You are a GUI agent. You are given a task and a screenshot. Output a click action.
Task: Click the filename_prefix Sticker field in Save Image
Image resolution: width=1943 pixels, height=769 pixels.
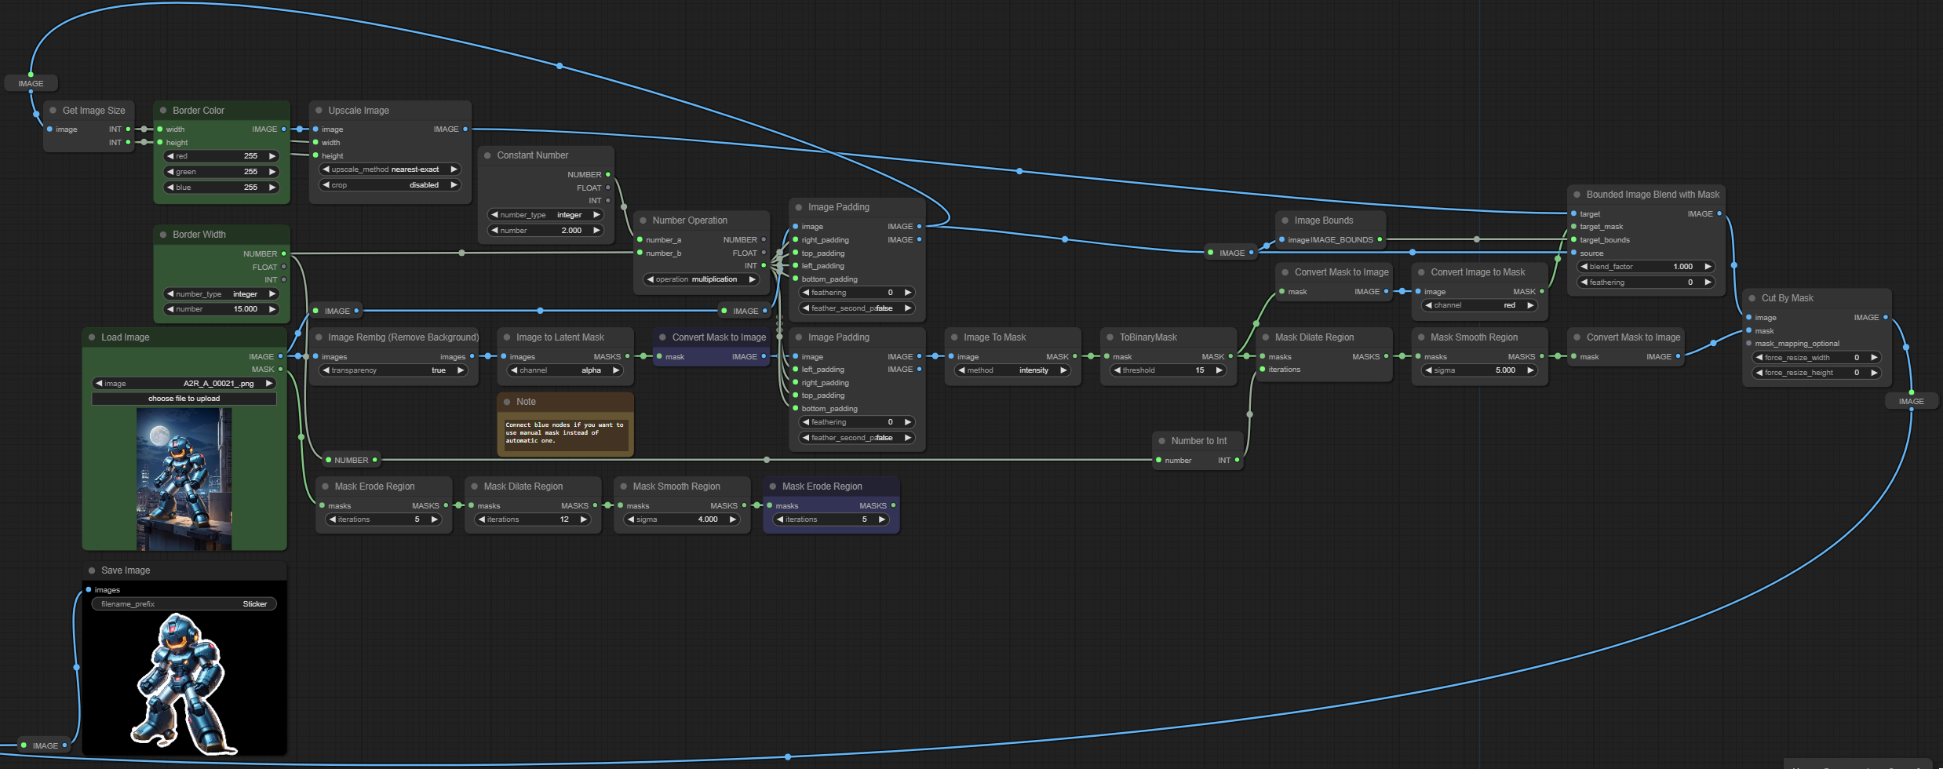click(x=184, y=604)
